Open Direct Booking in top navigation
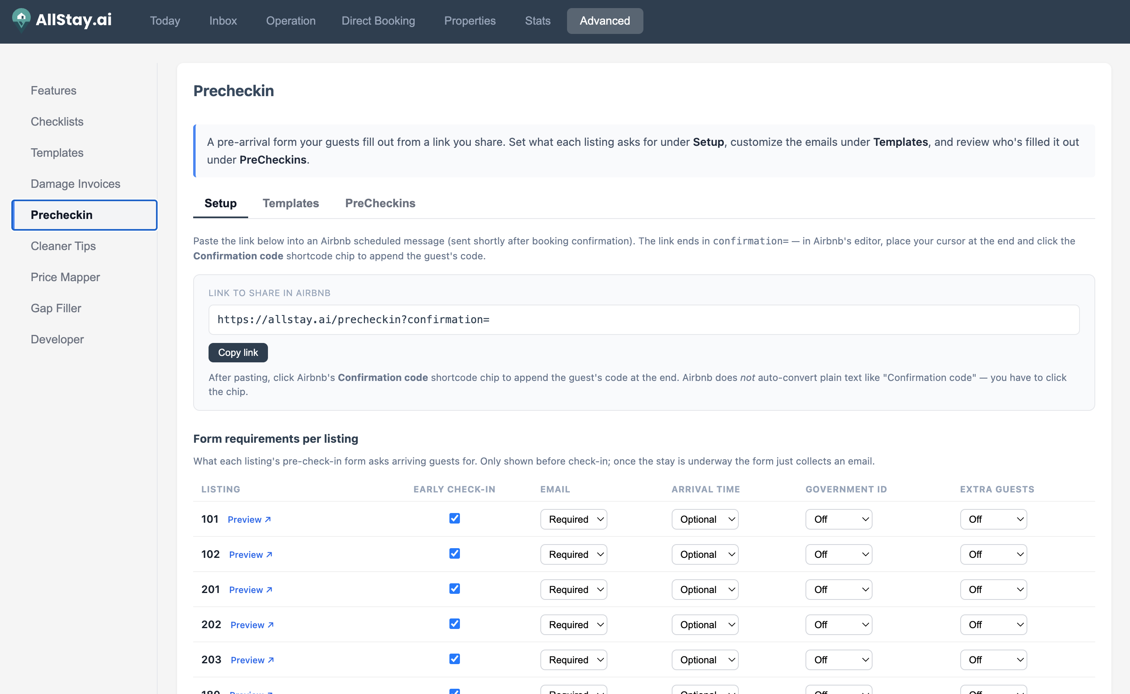This screenshot has height=694, width=1130. pyautogui.click(x=378, y=21)
